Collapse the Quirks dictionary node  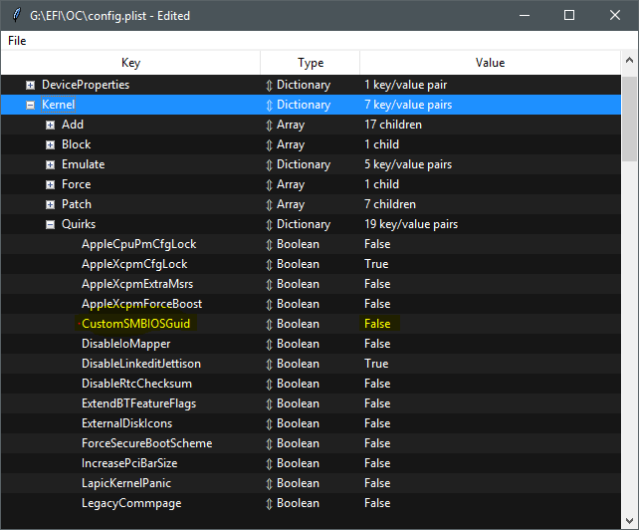51,224
